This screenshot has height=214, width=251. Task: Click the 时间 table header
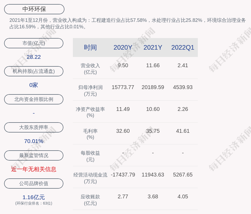90,47
